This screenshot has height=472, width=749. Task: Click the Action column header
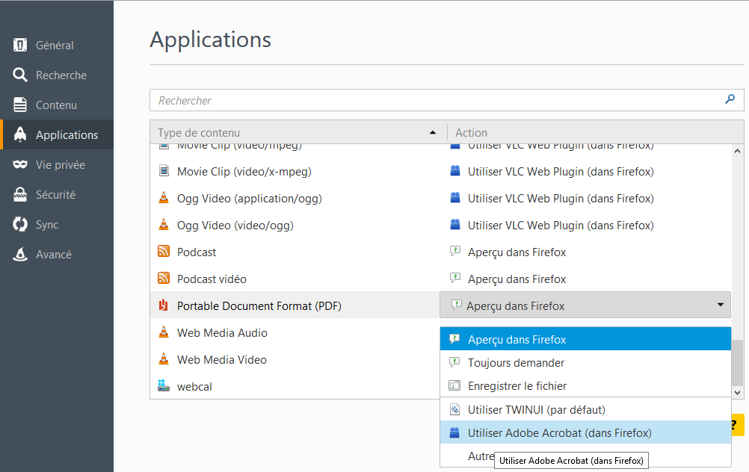[595, 132]
